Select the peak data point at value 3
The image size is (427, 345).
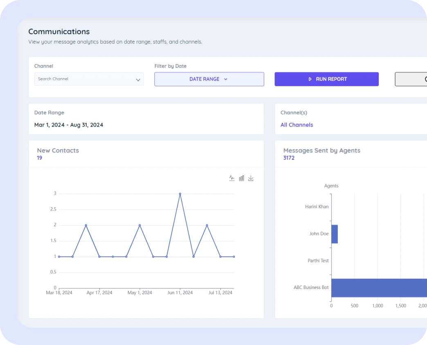tap(180, 194)
